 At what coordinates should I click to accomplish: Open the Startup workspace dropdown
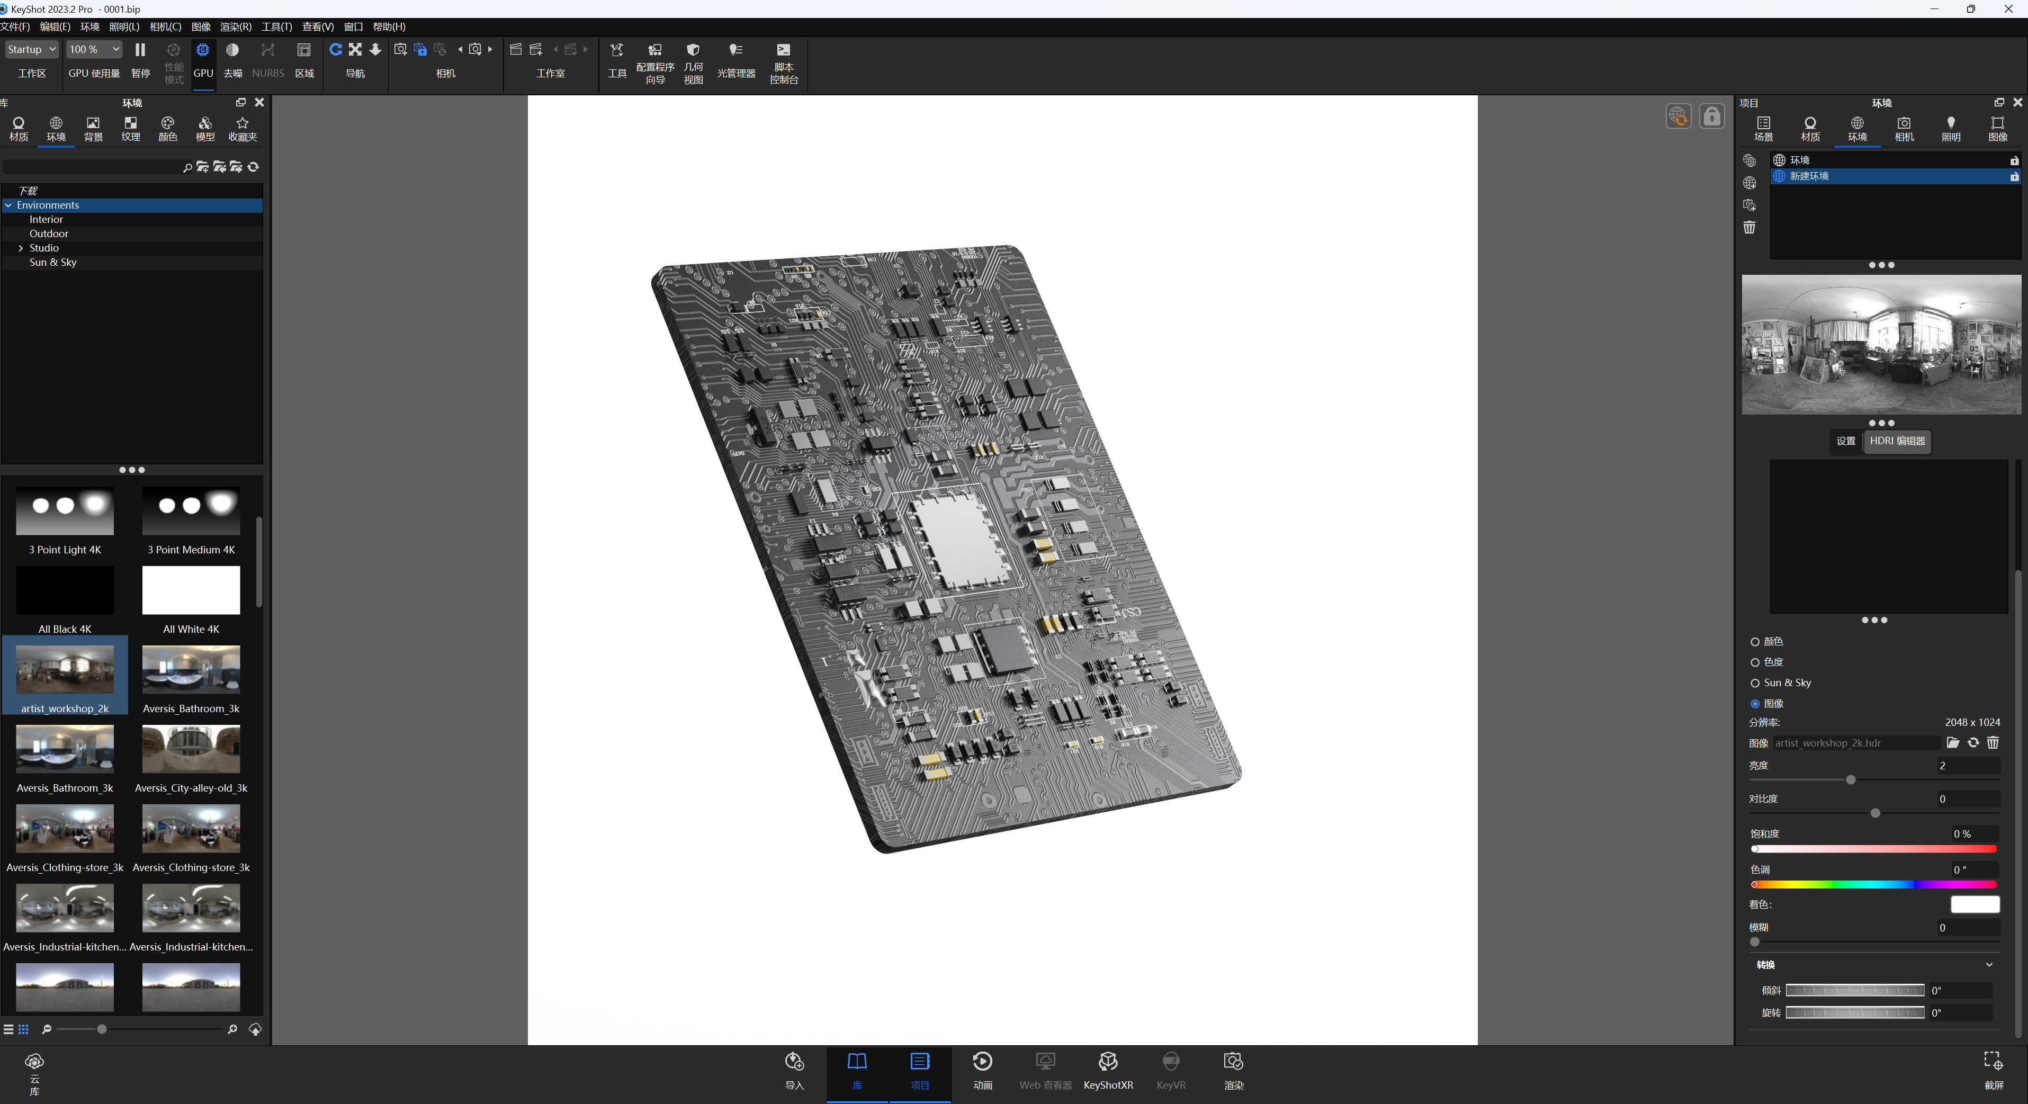[31, 49]
